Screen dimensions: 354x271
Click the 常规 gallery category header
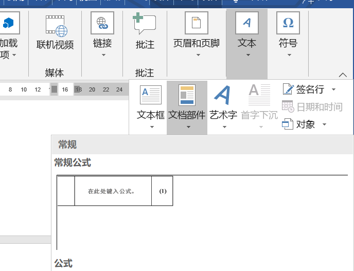(202, 144)
